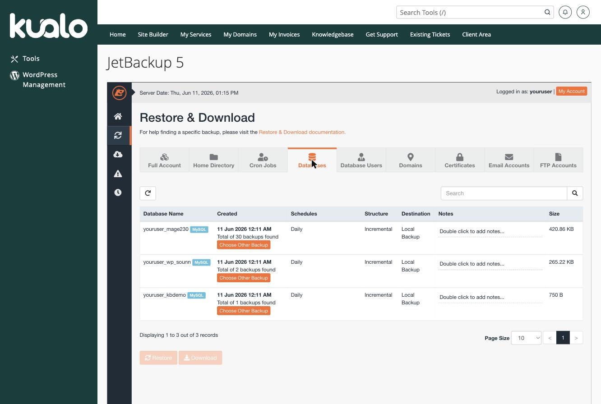Open Get Support menu item
Viewport: 601px width, 404px height.
(x=382, y=34)
